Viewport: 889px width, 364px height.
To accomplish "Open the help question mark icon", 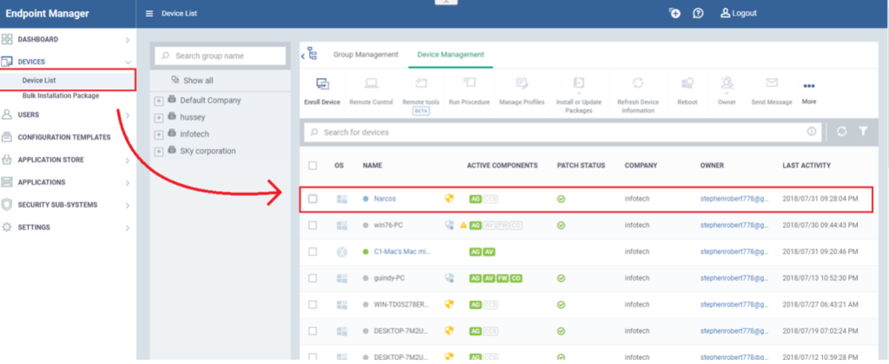I will [x=698, y=13].
